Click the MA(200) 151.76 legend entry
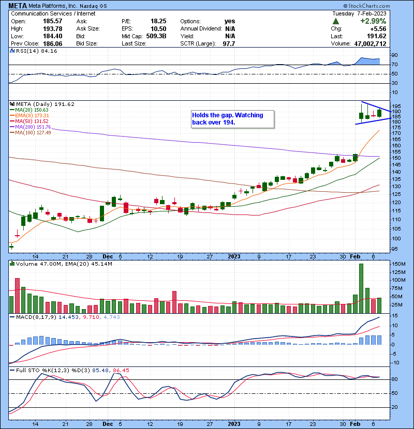The width and height of the screenshot is (414, 429). pos(31,127)
